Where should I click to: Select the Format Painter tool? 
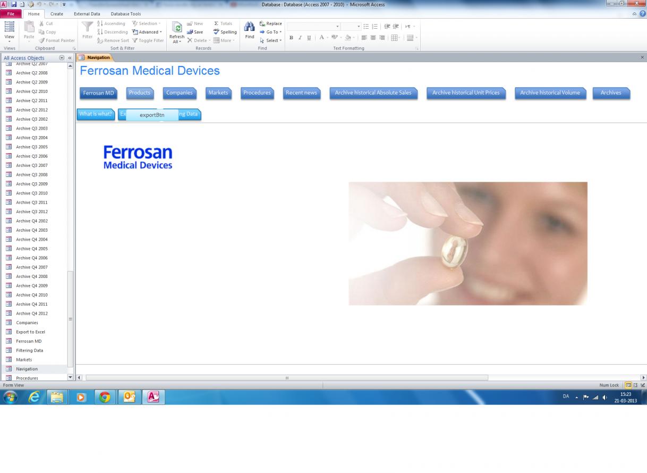tap(56, 40)
